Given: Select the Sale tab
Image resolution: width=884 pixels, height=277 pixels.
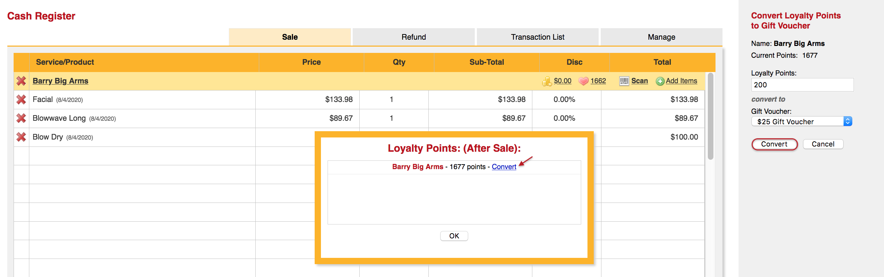Looking at the screenshot, I should 290,37.
